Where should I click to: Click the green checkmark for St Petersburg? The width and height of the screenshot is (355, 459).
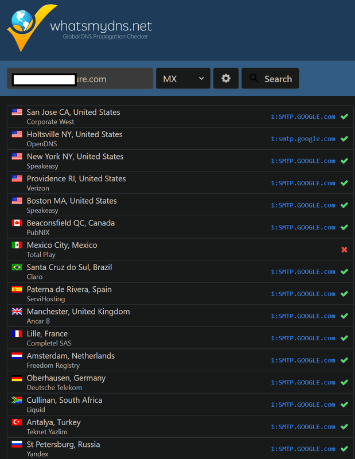(344, 449)
